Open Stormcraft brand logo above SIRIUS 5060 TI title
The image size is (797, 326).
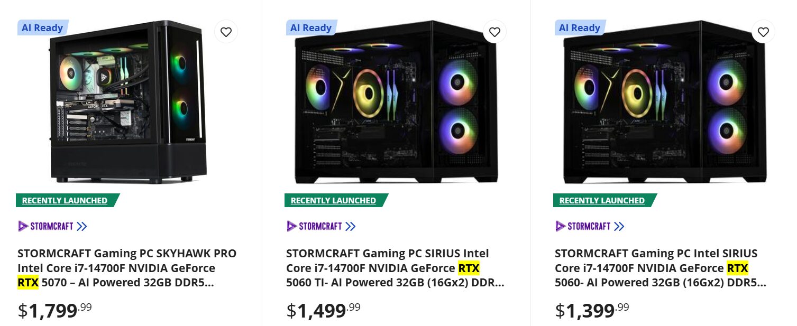click(321, 226)
